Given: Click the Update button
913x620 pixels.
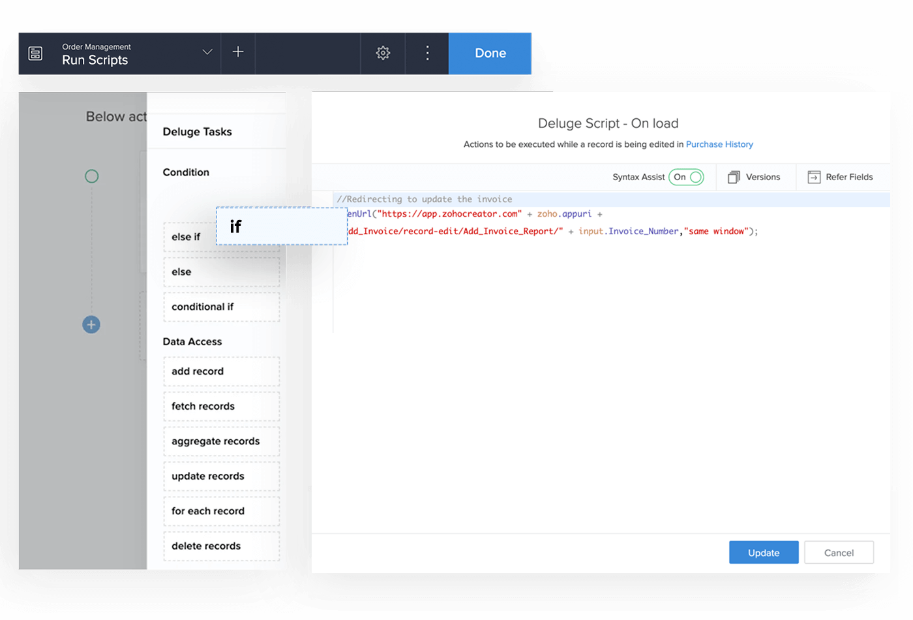Looking at the screenshot, I should (x=764, y=553).
